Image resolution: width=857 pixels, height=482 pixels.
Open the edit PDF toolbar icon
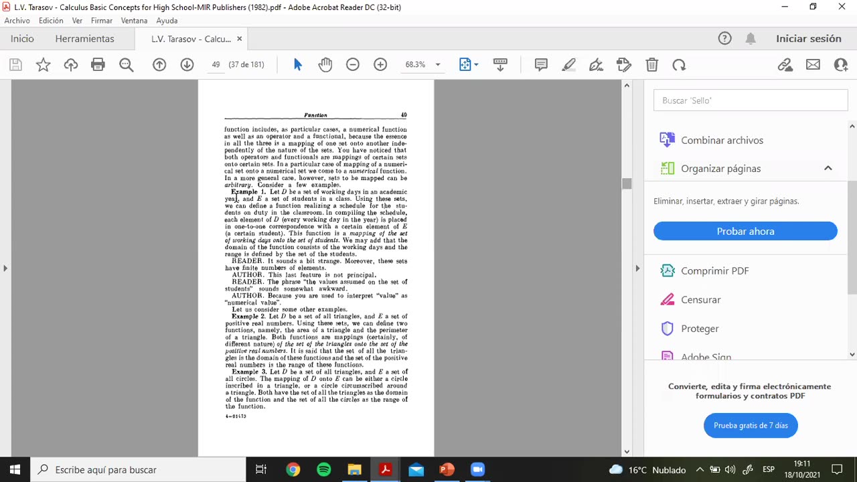[x=624, y=65]
